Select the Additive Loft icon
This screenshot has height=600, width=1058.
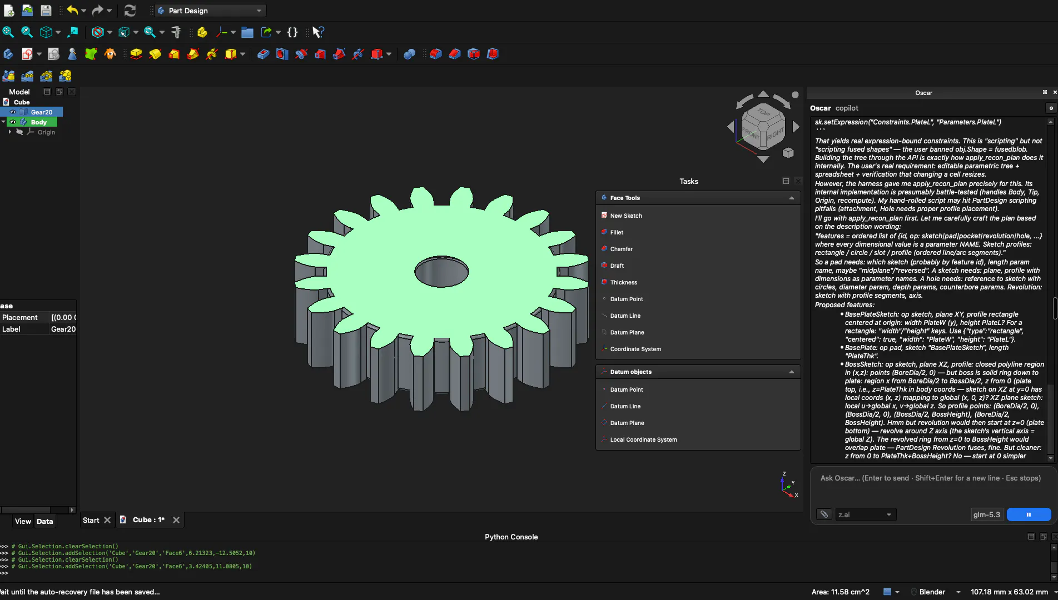point(174,54)
